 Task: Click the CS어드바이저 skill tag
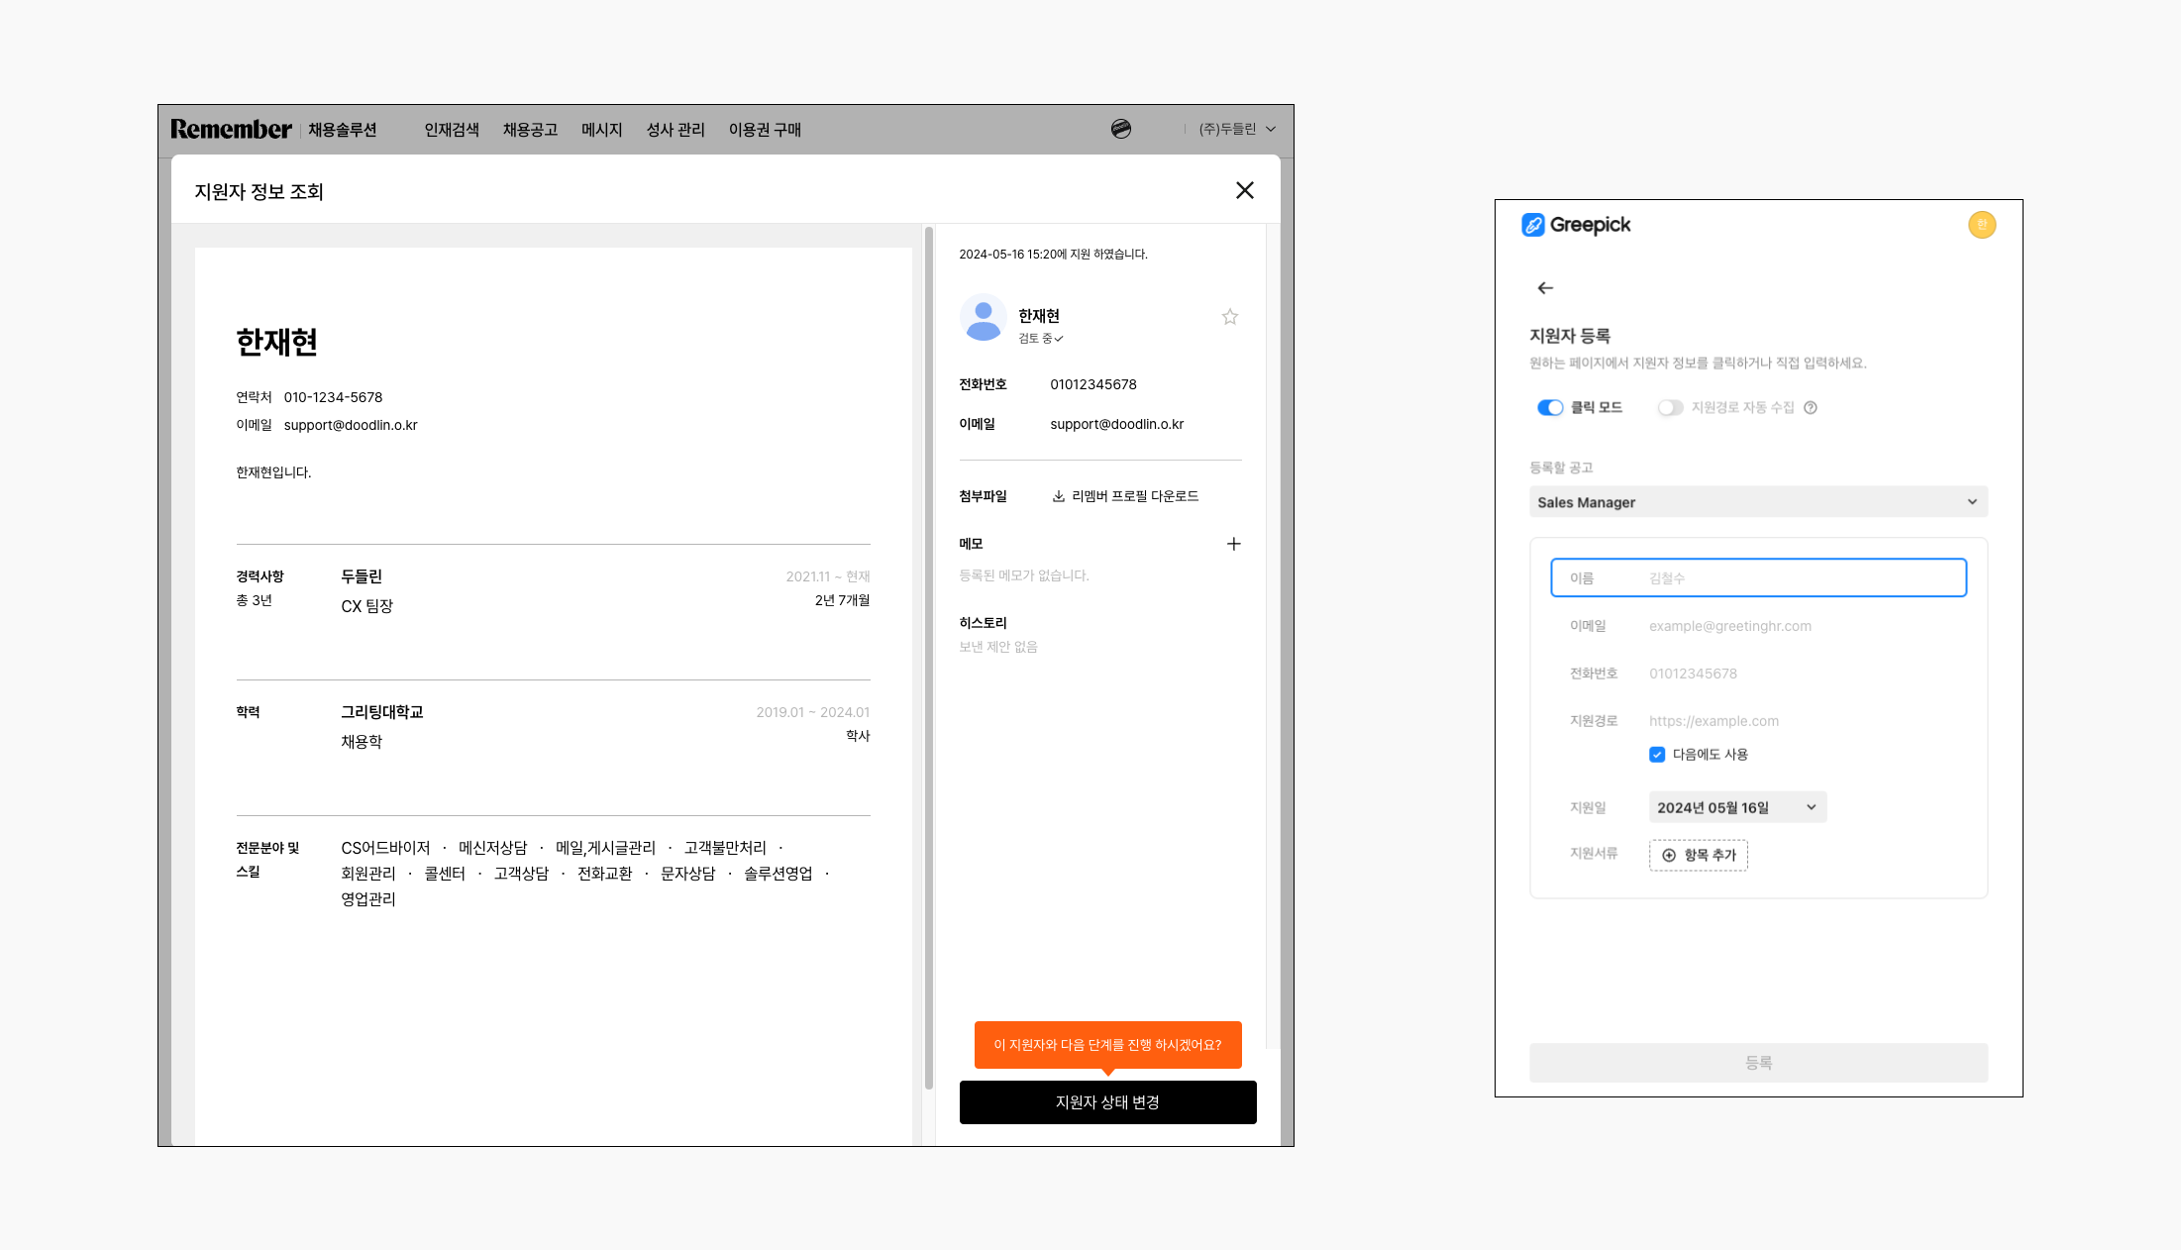pos(385,848)
